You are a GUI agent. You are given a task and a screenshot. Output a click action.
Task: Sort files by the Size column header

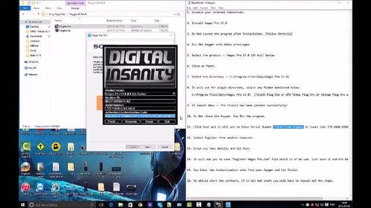point(157,21)
